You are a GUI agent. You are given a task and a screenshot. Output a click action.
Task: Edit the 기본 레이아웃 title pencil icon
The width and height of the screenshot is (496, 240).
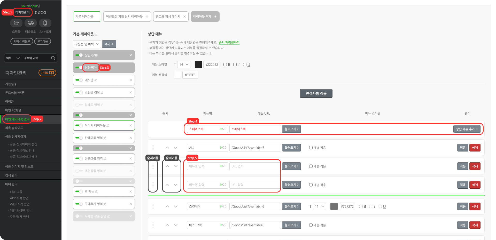96,34
